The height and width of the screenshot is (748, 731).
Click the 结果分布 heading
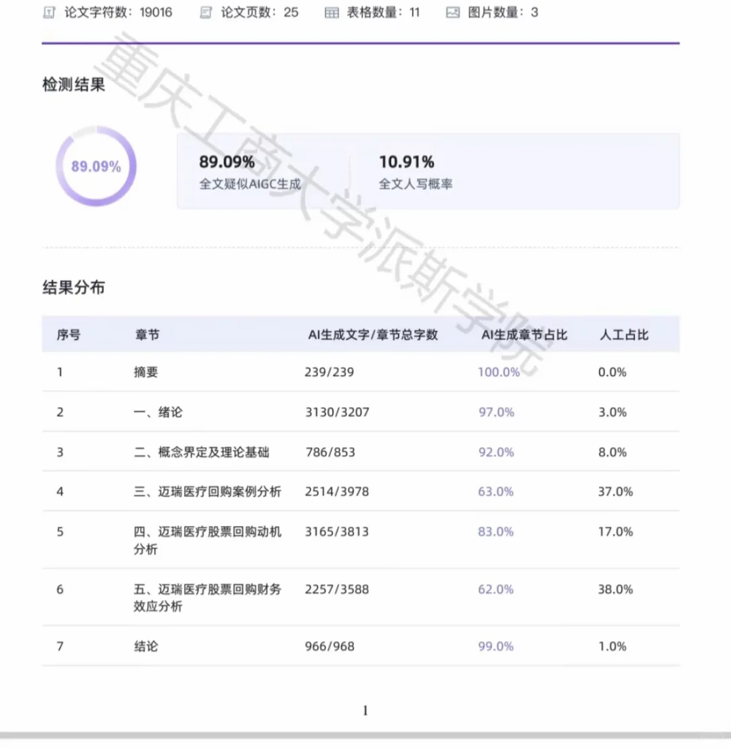(74, 287)
